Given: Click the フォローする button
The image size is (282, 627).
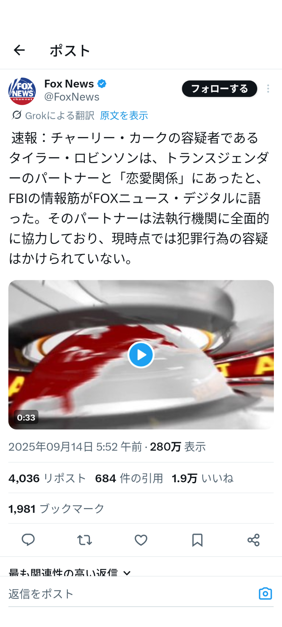Looking at the screenshot, I should pyautogui.click(x=220, y=88).
